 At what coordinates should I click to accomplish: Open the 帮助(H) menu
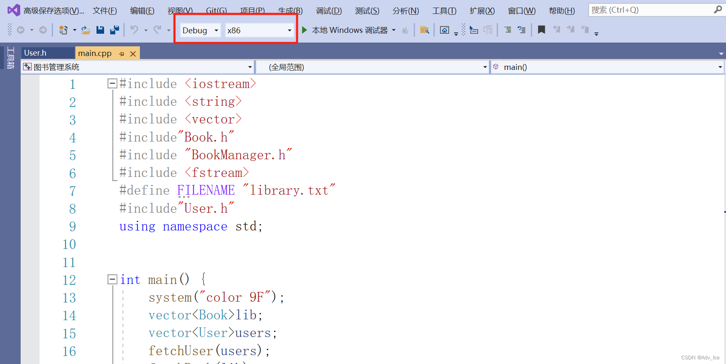(x=562, y=11)
